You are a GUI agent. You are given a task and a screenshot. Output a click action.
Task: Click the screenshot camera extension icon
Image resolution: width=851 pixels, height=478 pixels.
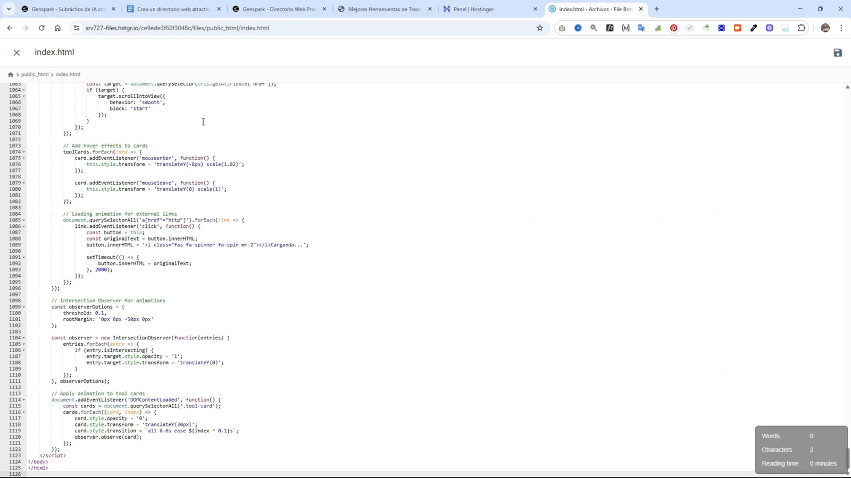561,28
